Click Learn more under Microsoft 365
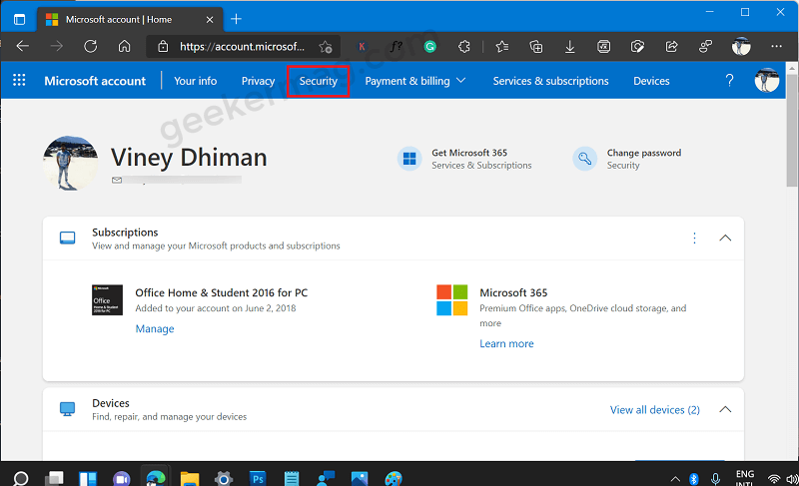 [506, 343]
